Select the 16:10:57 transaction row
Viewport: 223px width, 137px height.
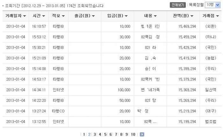pos(112,26)
